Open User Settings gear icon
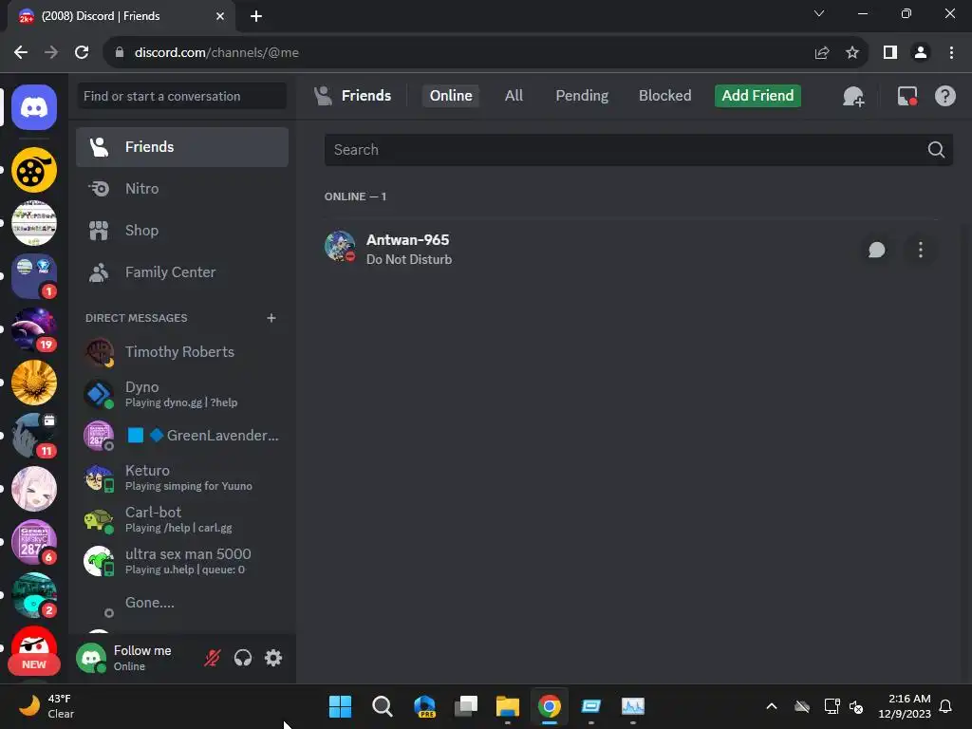The width and height of the screenshot is (972, 729). pos(273,658)
